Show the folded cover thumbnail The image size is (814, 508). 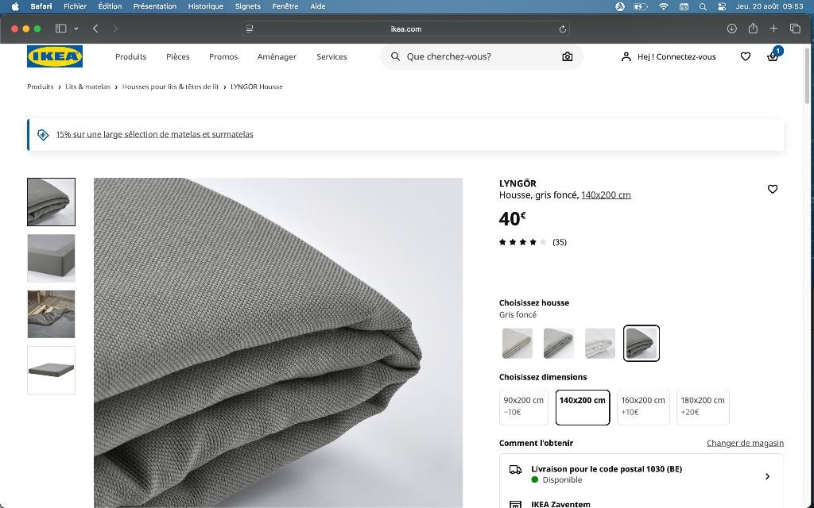click(x=52, y=202)
